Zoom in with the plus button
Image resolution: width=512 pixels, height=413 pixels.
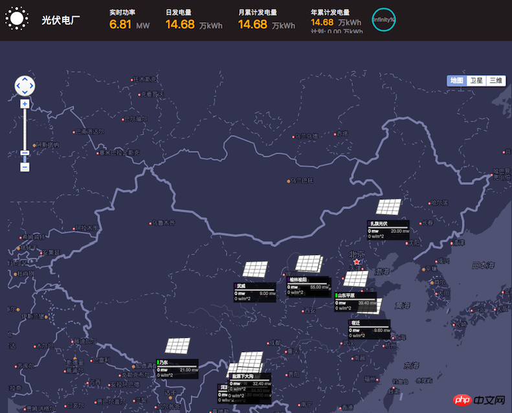(x=25, y=104)
